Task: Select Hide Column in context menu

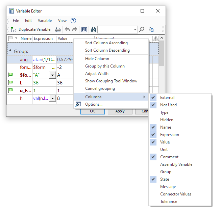Action: (111, 59)
